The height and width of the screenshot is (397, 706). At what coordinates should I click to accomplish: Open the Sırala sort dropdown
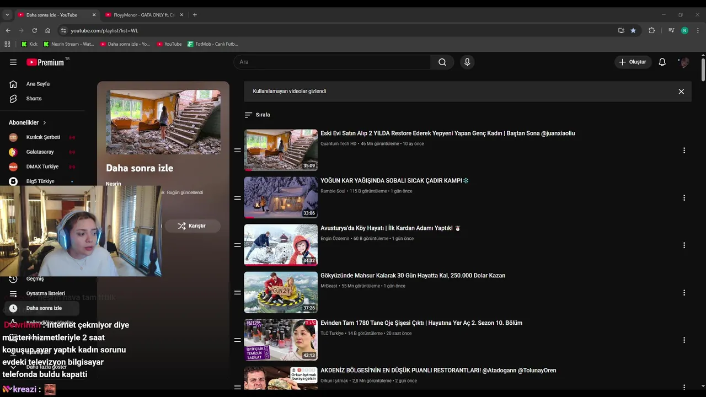pos(257,115)
